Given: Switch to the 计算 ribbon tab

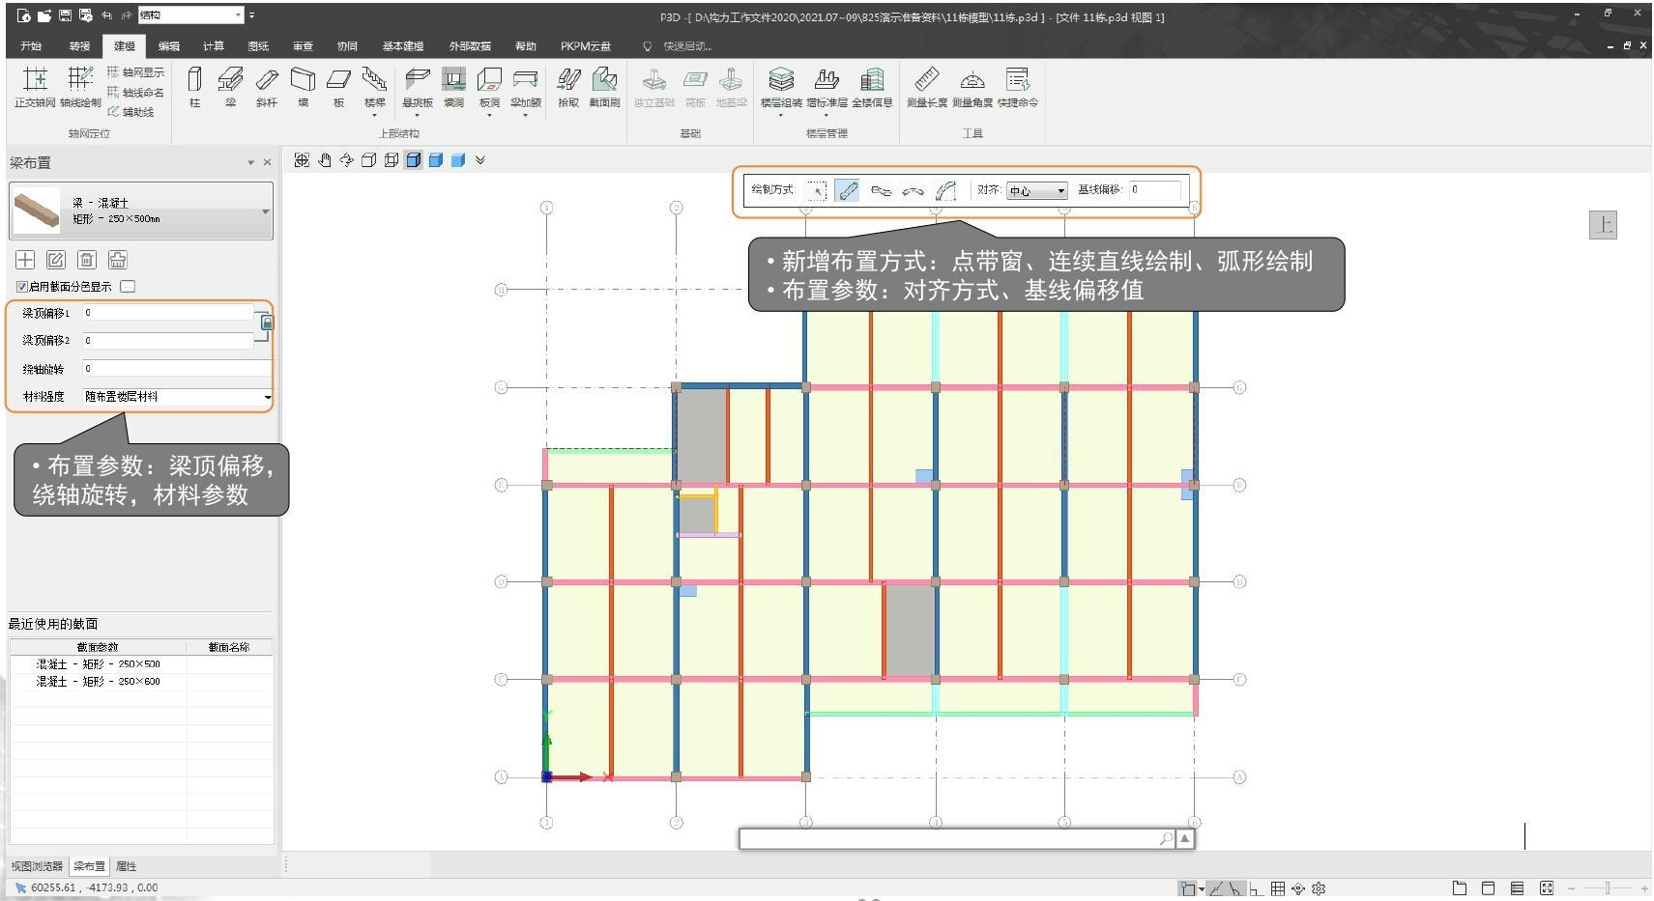Looking at the screenshot, I should (213, 46).
